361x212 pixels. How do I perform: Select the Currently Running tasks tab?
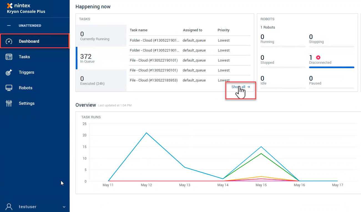(101, 36)
